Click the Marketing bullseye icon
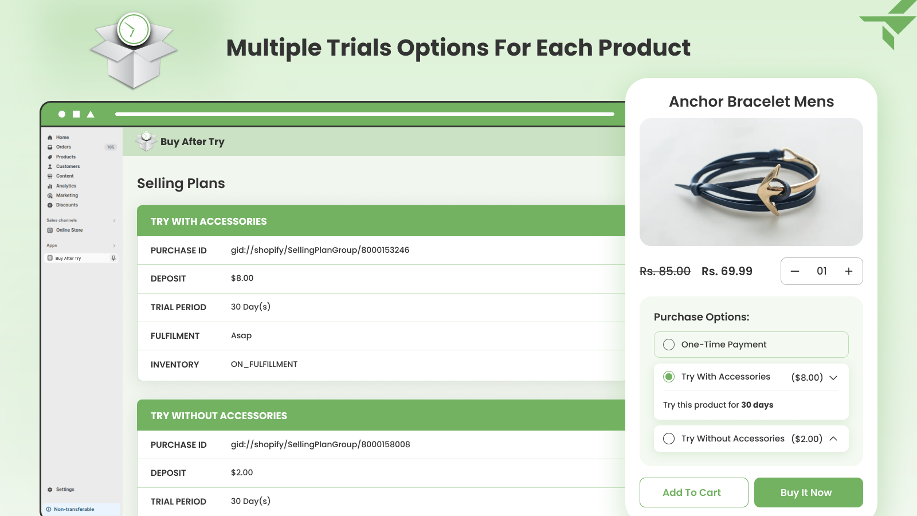Screen dimensions: 917x516 (51, 195)
